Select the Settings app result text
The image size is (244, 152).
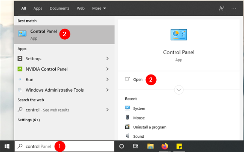click(x=34, y=59)
